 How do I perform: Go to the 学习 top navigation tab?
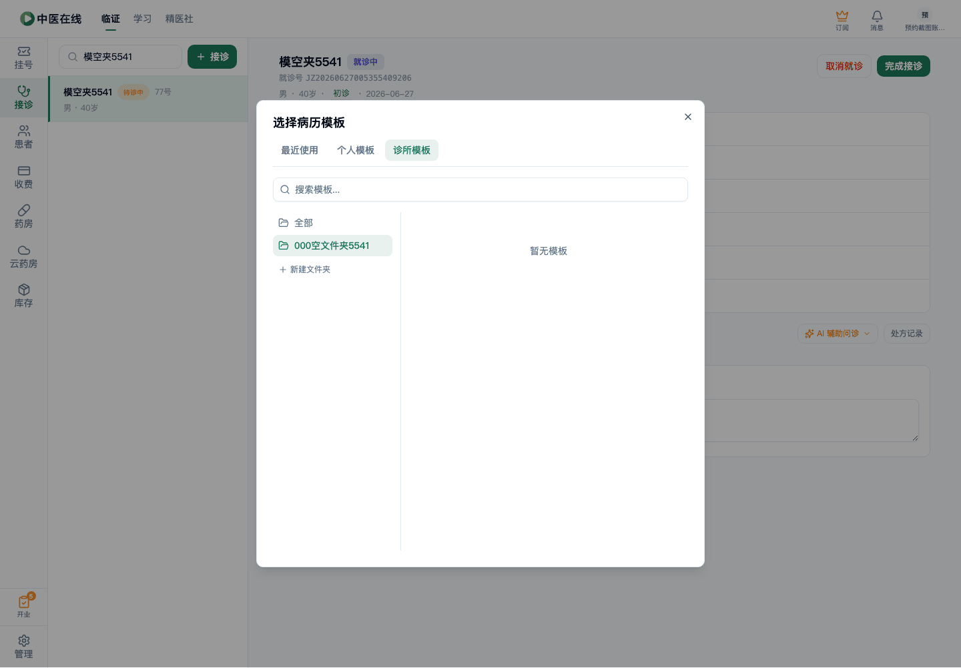[x=143, y=19]
